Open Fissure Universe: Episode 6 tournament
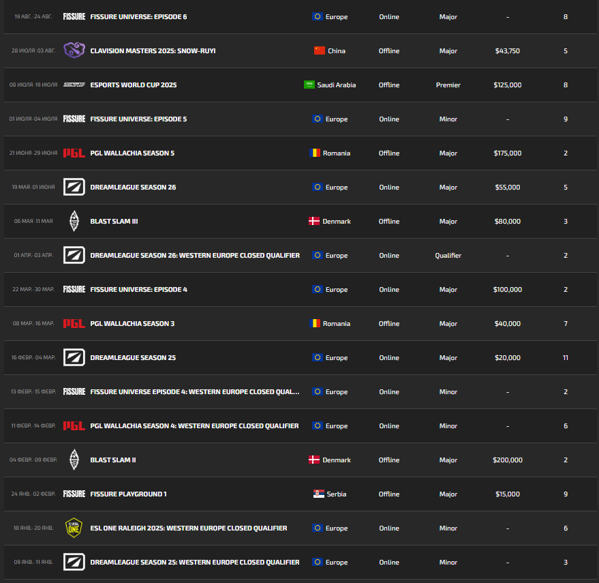This screenshot has height=583, width=599. click(x=138, y=16)
